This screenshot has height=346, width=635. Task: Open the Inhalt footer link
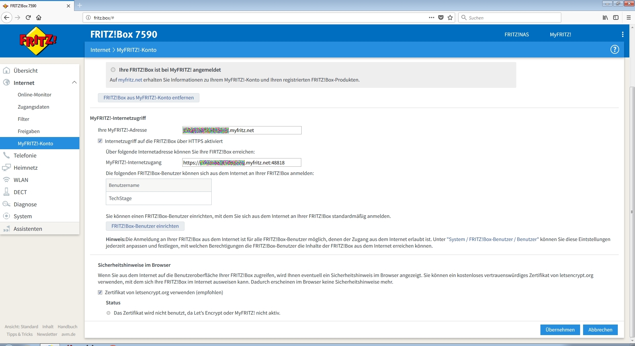pos(48,327)
